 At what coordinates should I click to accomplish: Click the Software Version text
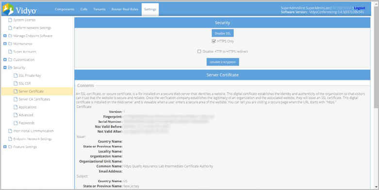322,12
